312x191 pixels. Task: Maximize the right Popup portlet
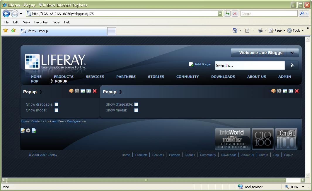pyautogui.click(x=291, y=91)
